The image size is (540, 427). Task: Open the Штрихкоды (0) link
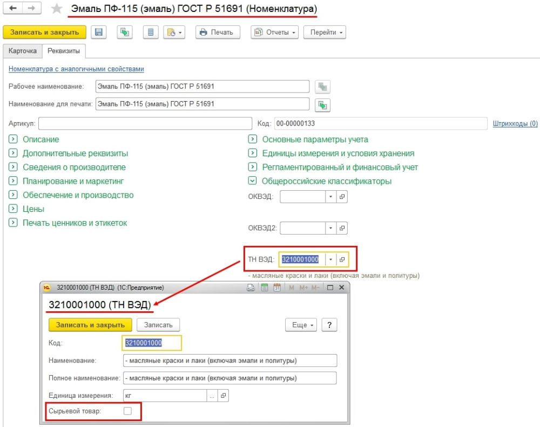click(515, 123)
